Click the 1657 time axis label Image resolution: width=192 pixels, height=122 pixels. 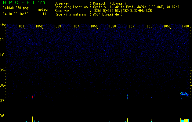pyautogui.click(x=131, y=26)
